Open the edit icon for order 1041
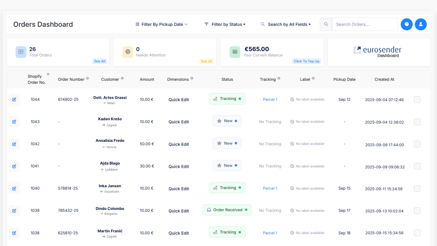This screenshot has height=246, width=437. (x=14, y=166)
